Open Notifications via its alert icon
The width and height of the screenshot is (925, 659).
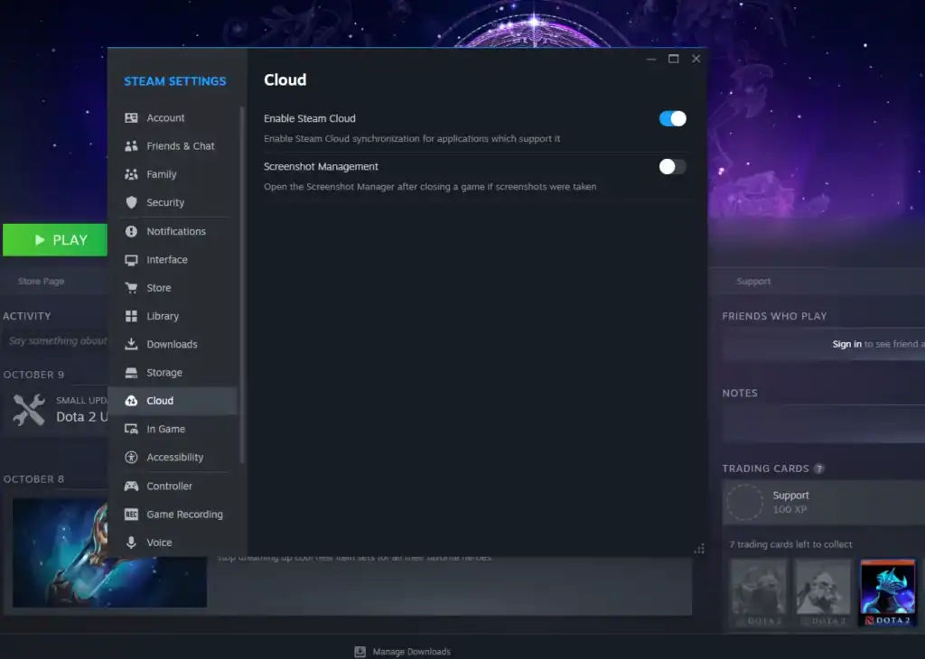(x=131, y=232)
